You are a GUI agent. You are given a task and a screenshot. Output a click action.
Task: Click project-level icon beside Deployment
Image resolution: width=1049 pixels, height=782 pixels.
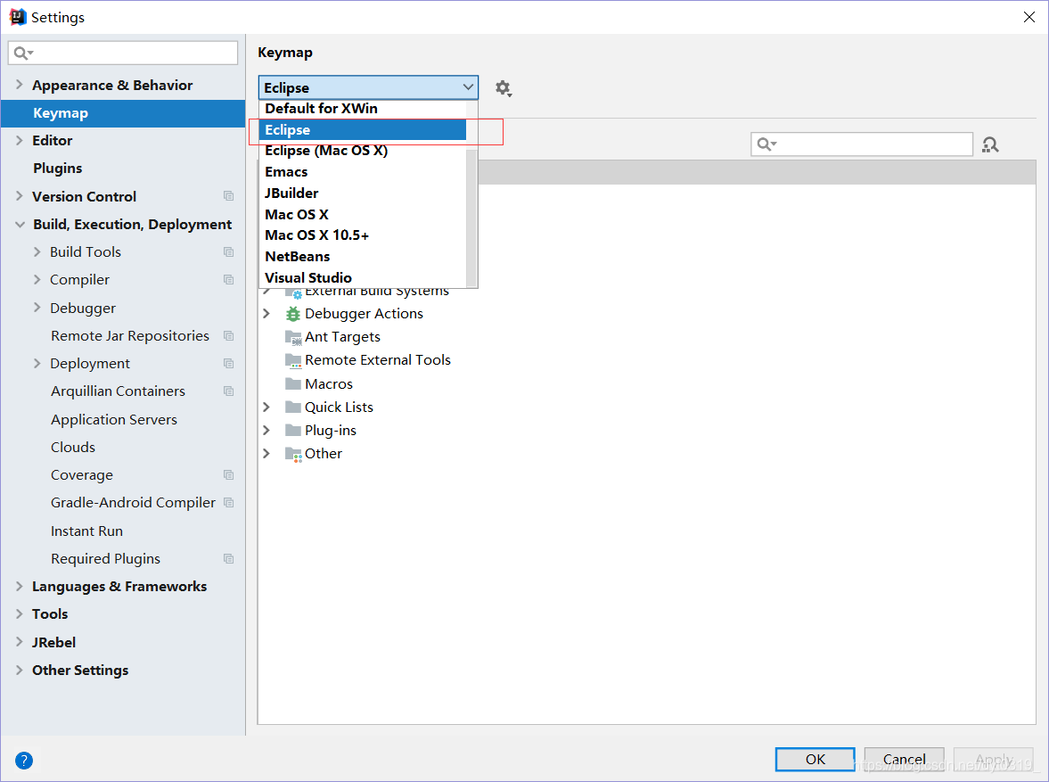[x=229, y=363]
